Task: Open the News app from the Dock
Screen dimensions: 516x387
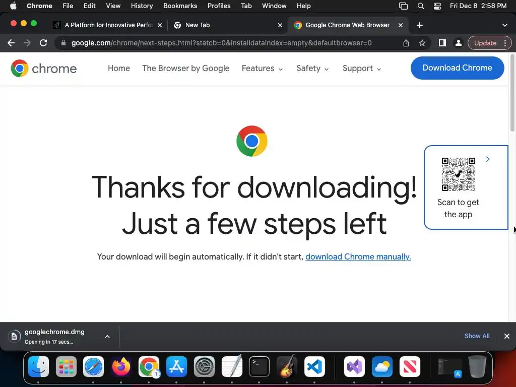Action: tap(410, 366)
